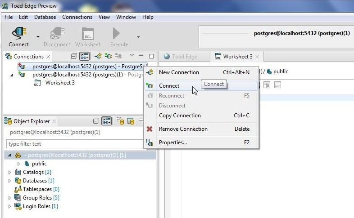
Task: Expand the Login Roles [1] node
Action: pyautogui.click(x=9, y=206)
